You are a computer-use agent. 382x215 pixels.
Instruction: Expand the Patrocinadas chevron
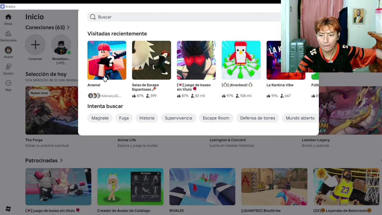pyautogui.click(x=61, y=161)
